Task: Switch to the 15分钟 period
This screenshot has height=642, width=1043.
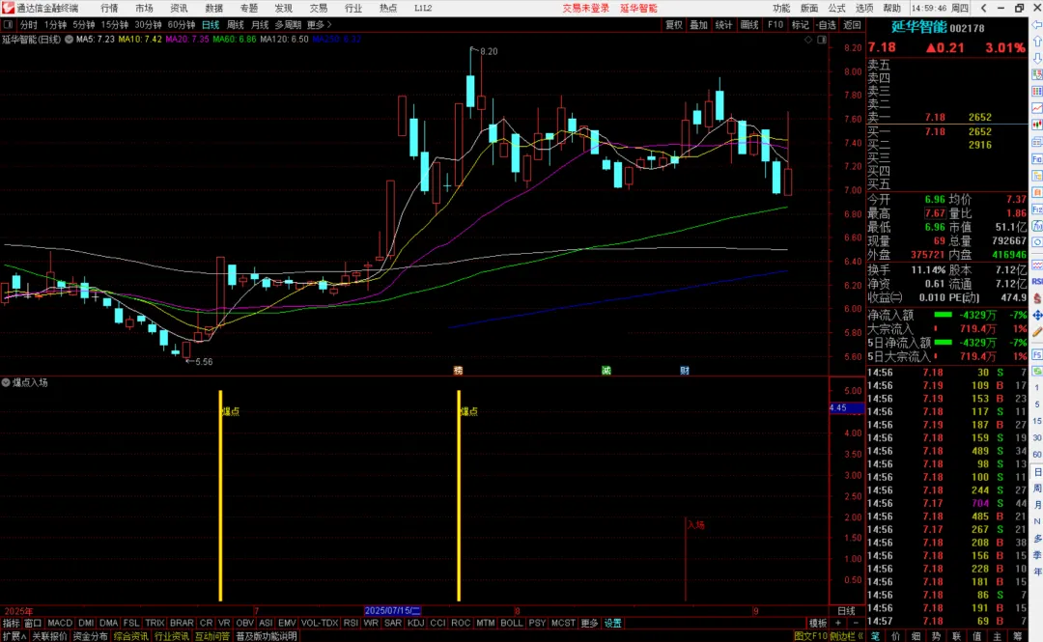Action: coord(114,25)
